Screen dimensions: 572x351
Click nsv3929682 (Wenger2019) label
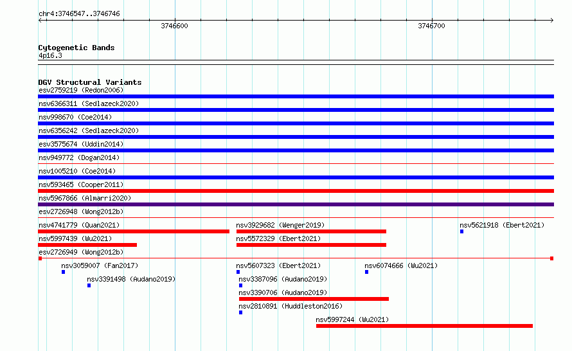280,225
